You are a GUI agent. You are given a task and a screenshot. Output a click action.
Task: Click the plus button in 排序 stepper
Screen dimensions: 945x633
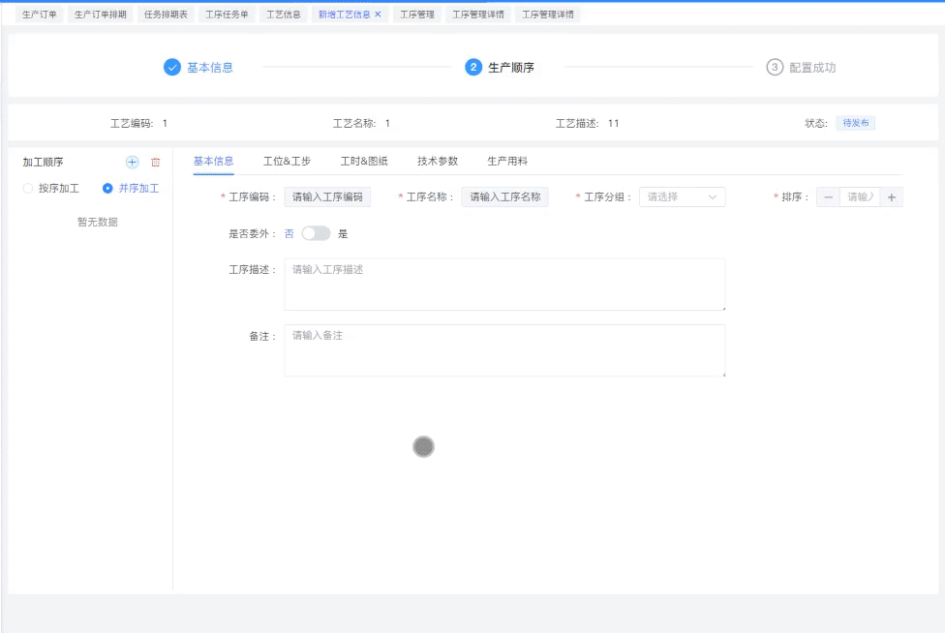[x=891, y=197]
